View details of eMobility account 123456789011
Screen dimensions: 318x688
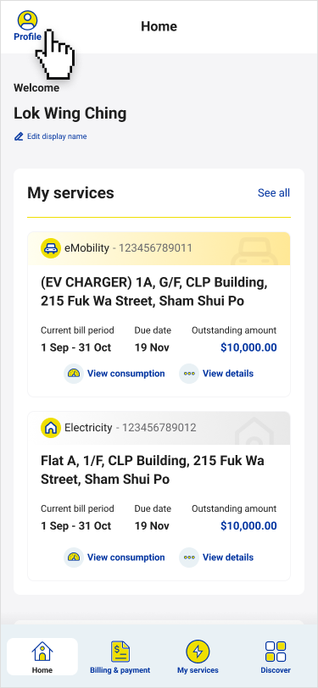pos(228,374)
